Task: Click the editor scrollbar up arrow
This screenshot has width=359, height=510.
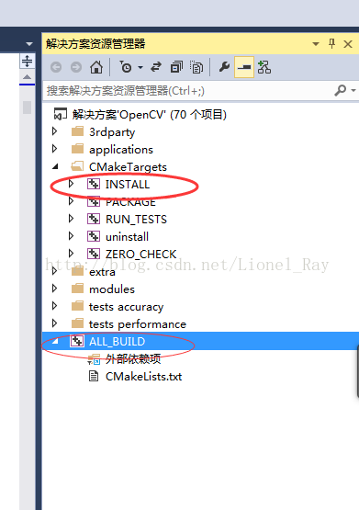Action: (x=27, y=77)
